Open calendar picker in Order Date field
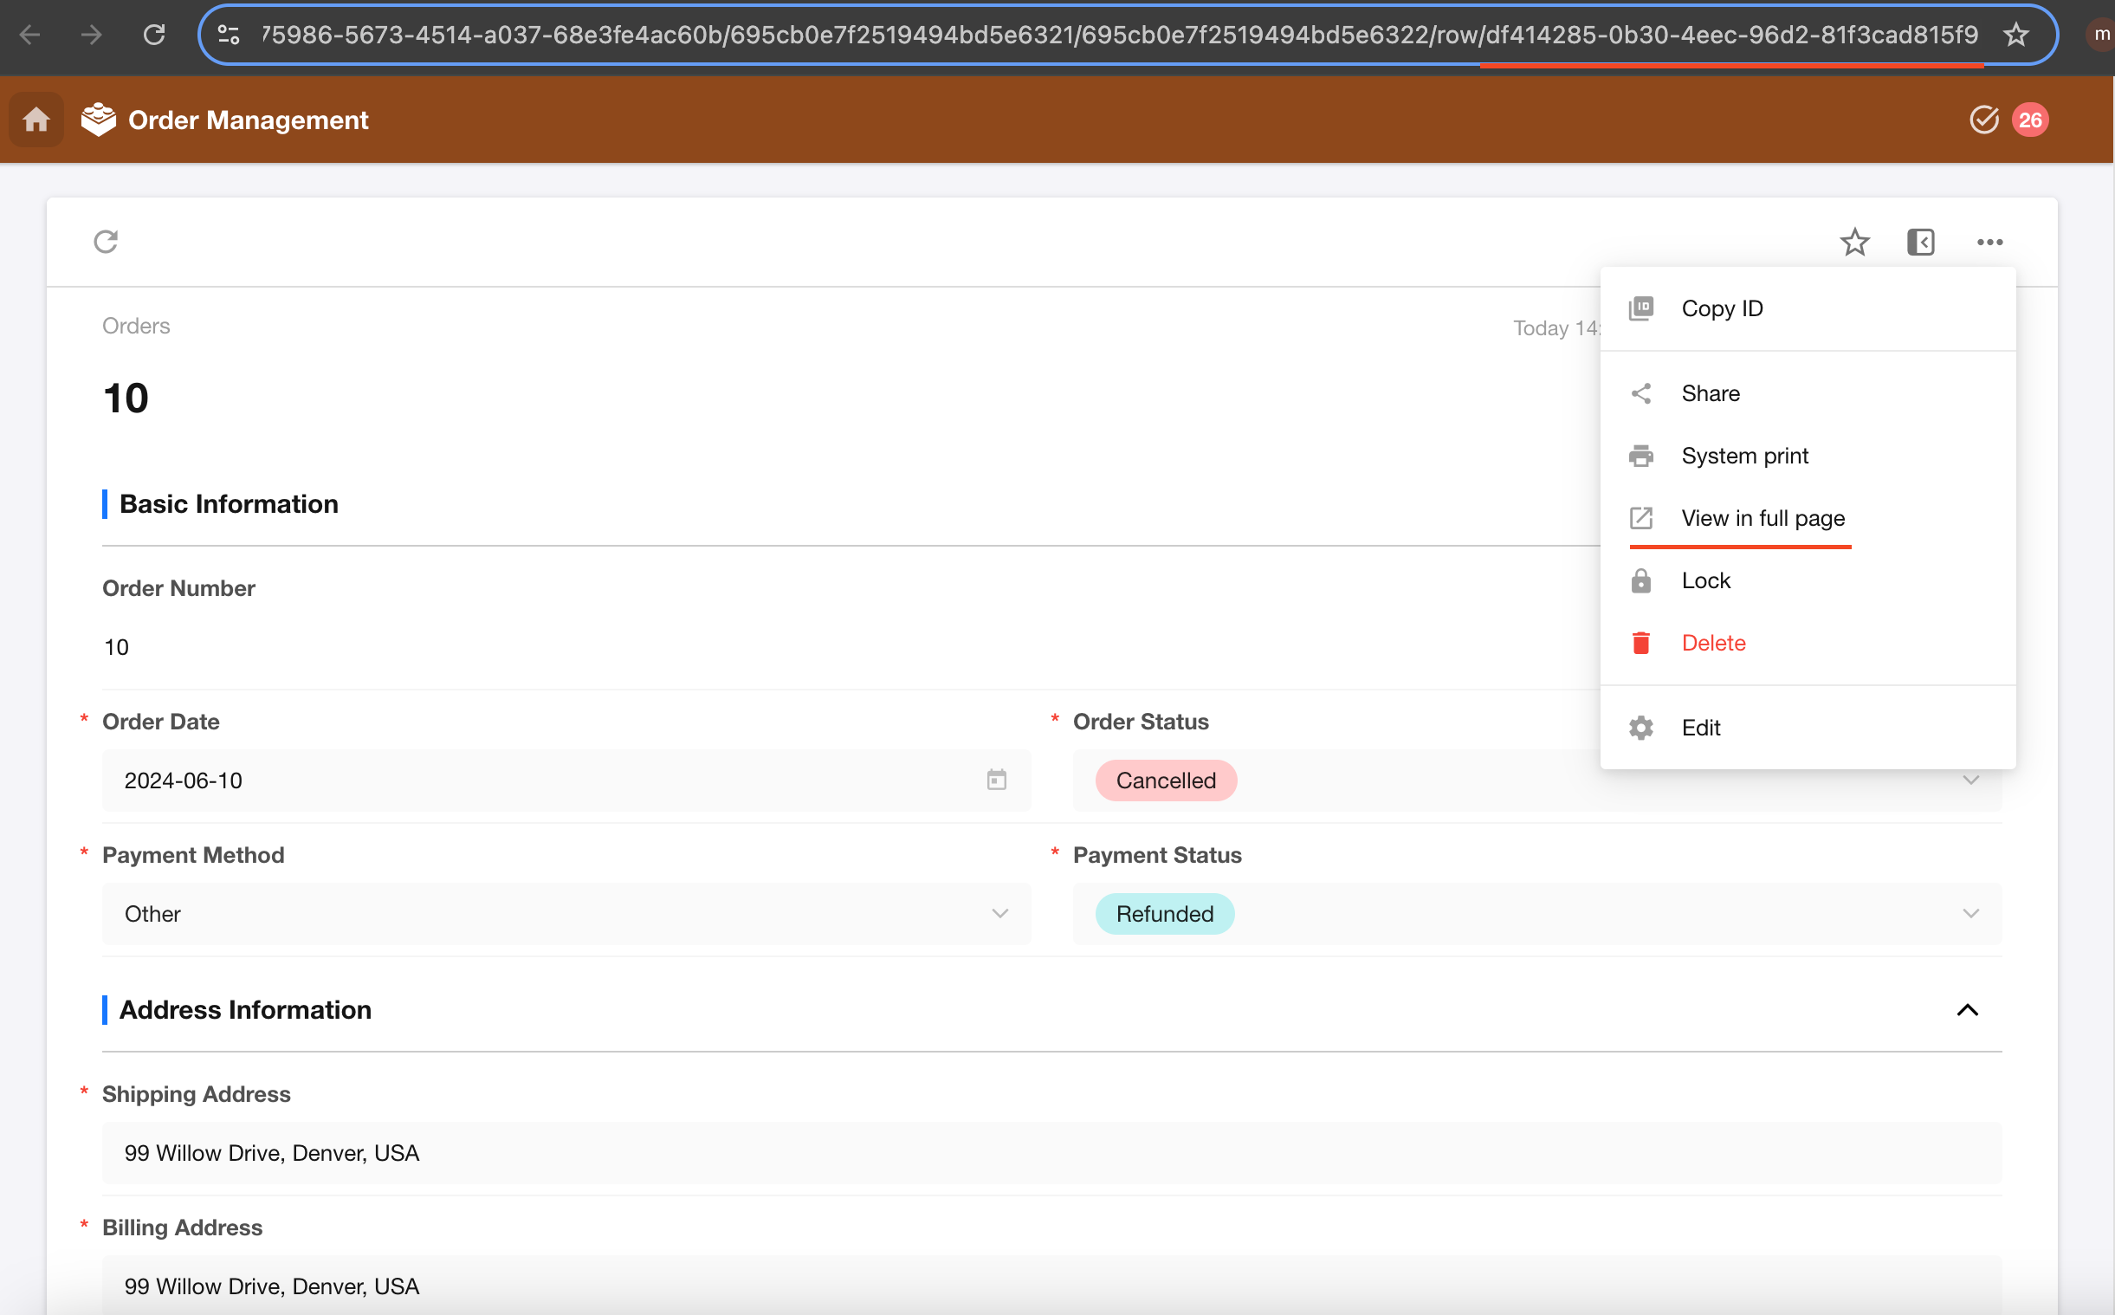The image size is (2115, 1315). tap(996, 781)
